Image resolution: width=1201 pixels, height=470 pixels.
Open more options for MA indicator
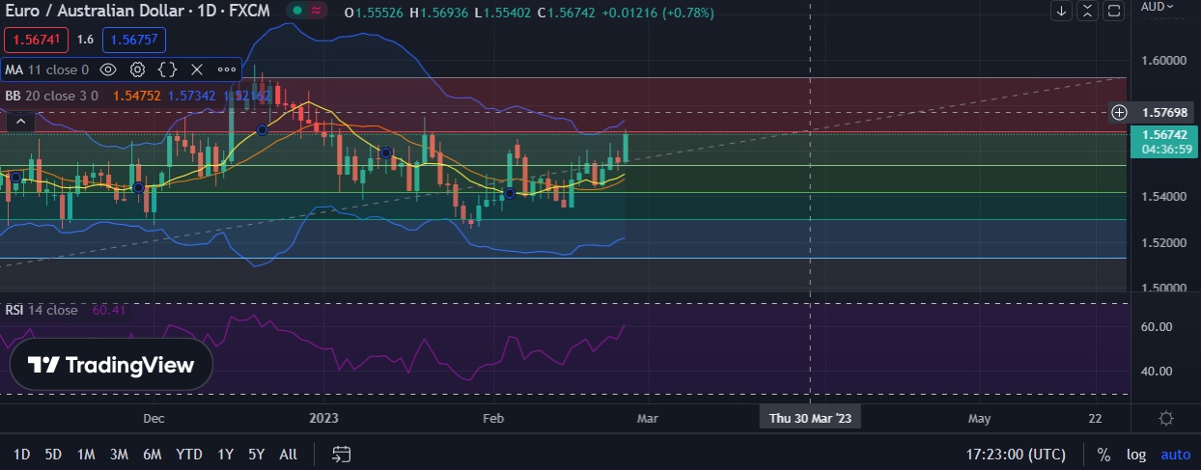[227, 69]
